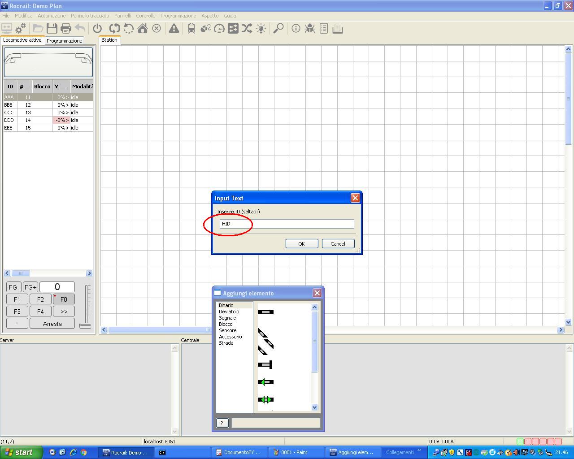
Task: Select the single green arrow track symbol
Action: 265,382
